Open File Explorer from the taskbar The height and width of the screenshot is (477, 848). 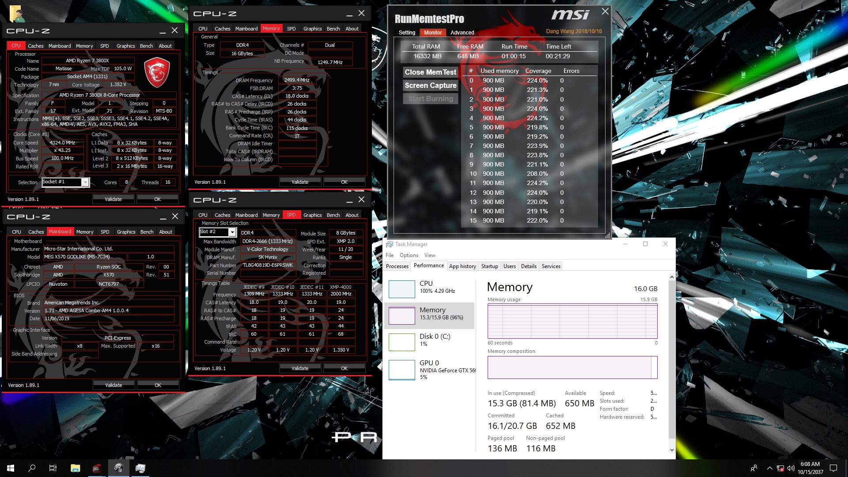[x=75, y=468]
